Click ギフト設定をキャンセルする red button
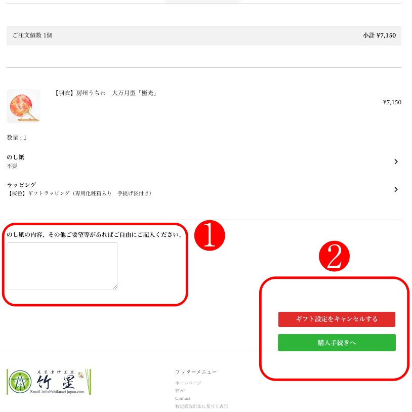The image size is (412, 412). point(337,319)
